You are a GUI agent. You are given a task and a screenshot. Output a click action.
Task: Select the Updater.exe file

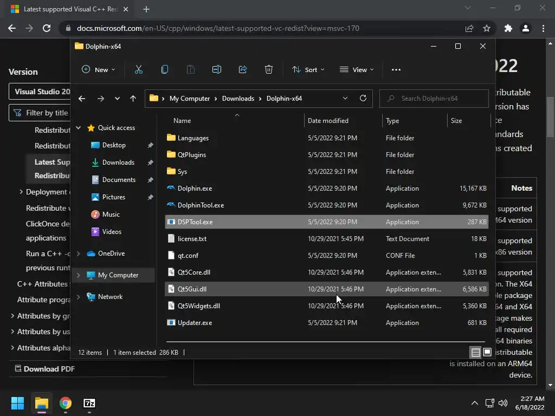point(327,323)
